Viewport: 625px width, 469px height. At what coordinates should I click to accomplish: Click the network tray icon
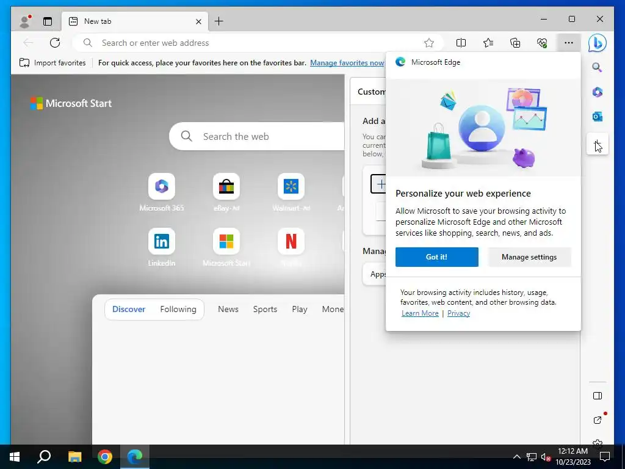(x=532, y=457)
